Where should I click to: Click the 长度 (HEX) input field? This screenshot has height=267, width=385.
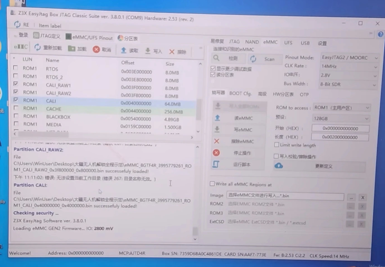340,137
